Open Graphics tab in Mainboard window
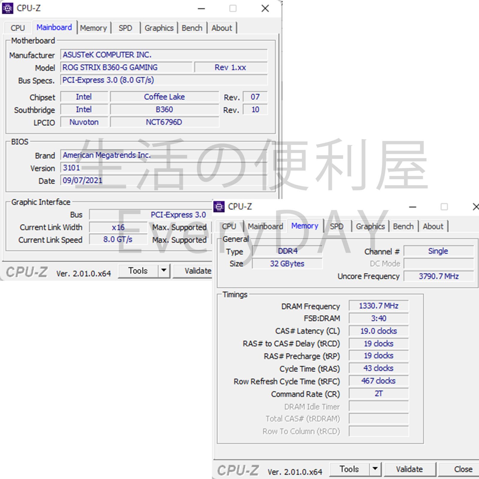The height and width of the screenshot is (479, 479). click(159, 28)
